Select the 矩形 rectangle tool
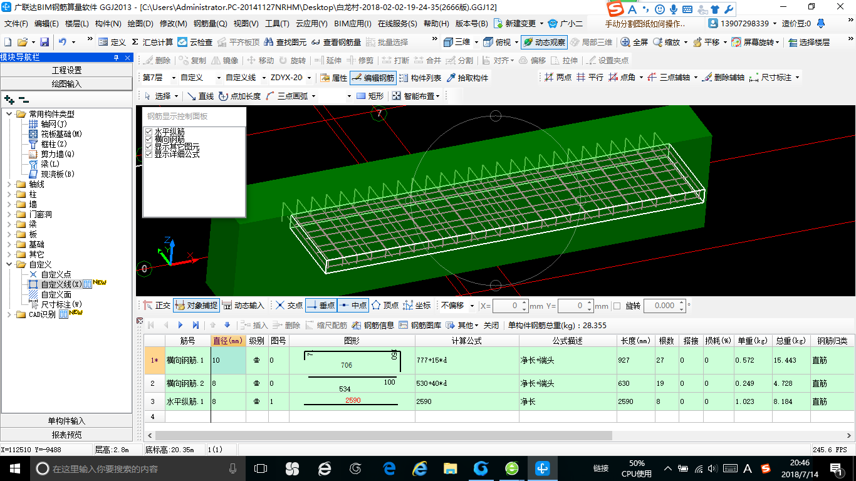This screenshot has width=856, height=481. pos(370,96)
